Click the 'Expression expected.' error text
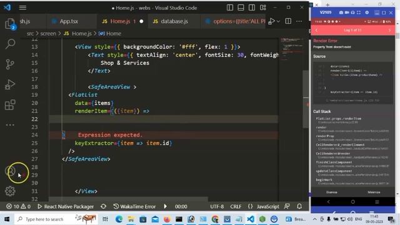This screenshot has width=400, height=225. click(110, 135)
